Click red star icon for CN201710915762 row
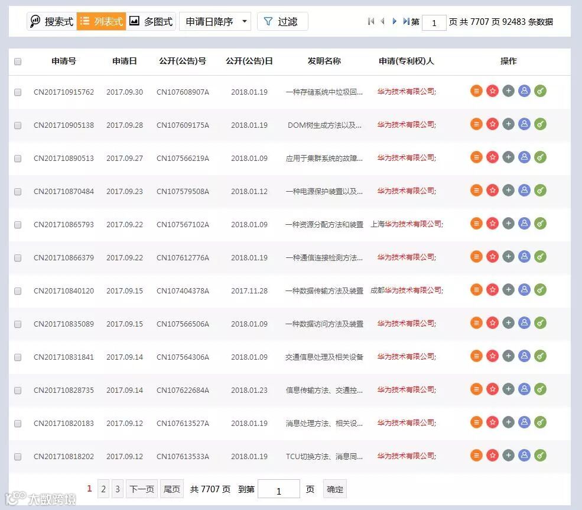Viewport: 582px width, 510px height. (492, 91)
